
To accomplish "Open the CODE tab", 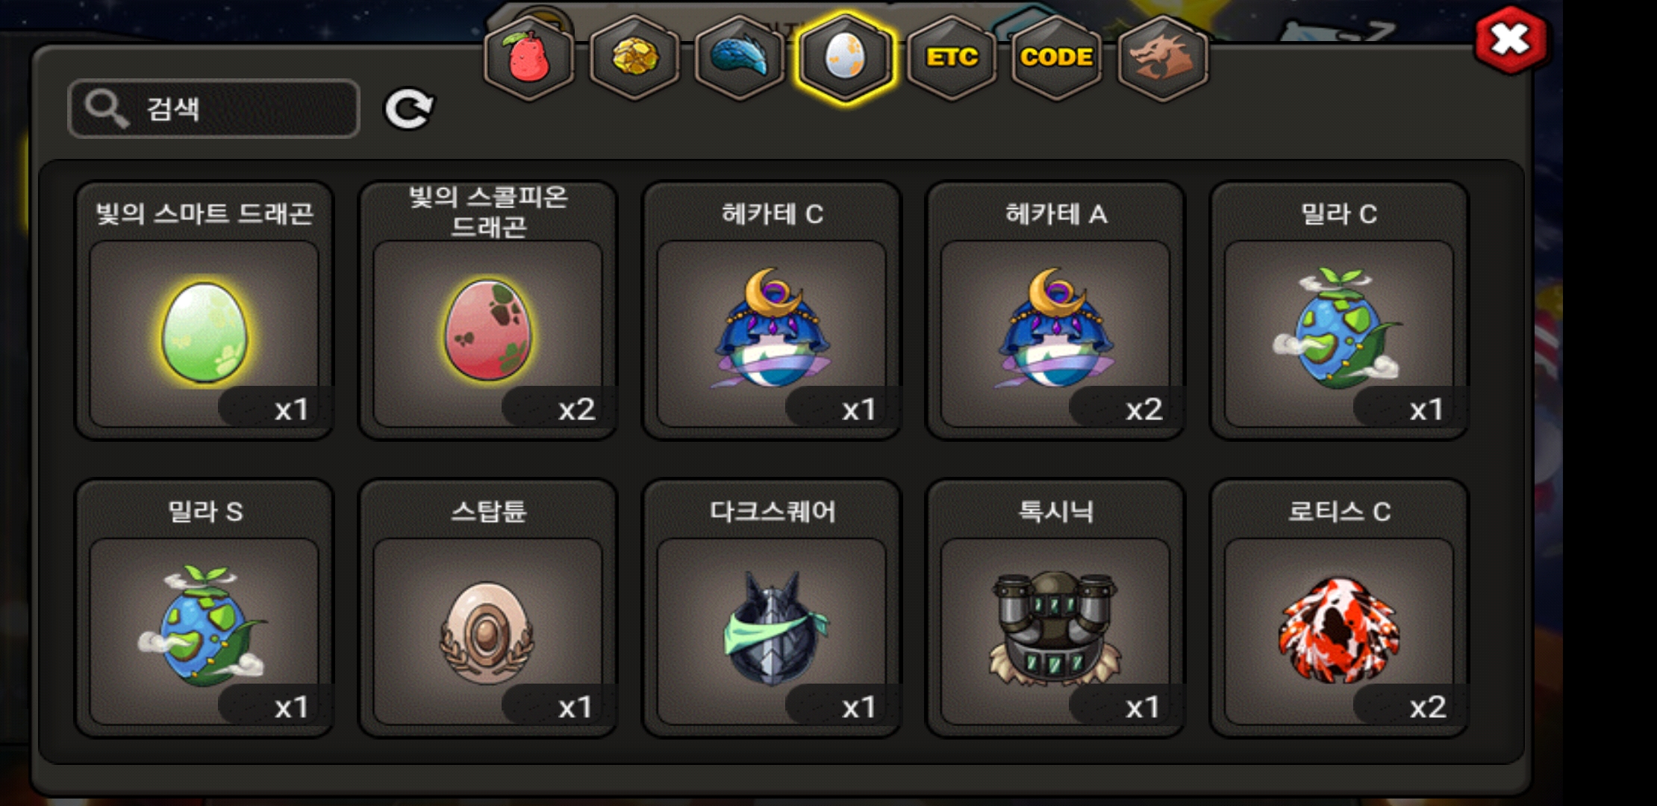I will pos(1056,57).
